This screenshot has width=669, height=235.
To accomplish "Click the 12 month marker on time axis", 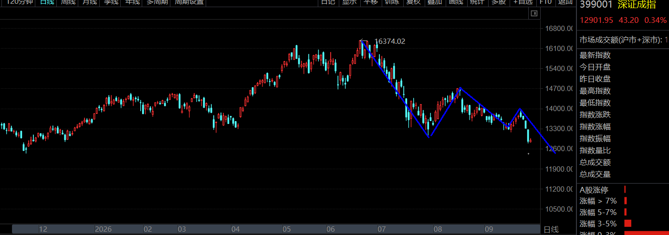I will [x=43, y=229].
